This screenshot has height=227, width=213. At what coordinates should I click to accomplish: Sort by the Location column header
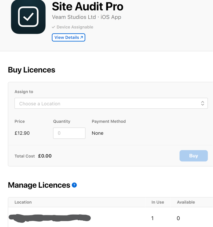pyautogui.click(x=23, y=202)
